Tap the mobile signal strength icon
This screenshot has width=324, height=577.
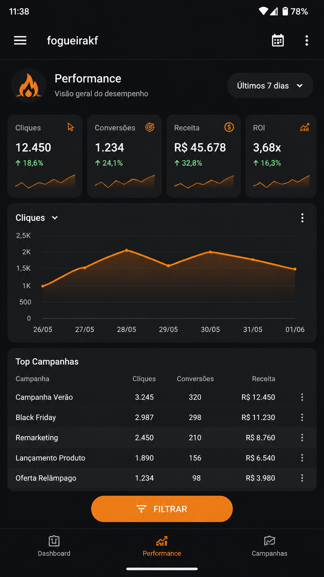click(274, 11)
